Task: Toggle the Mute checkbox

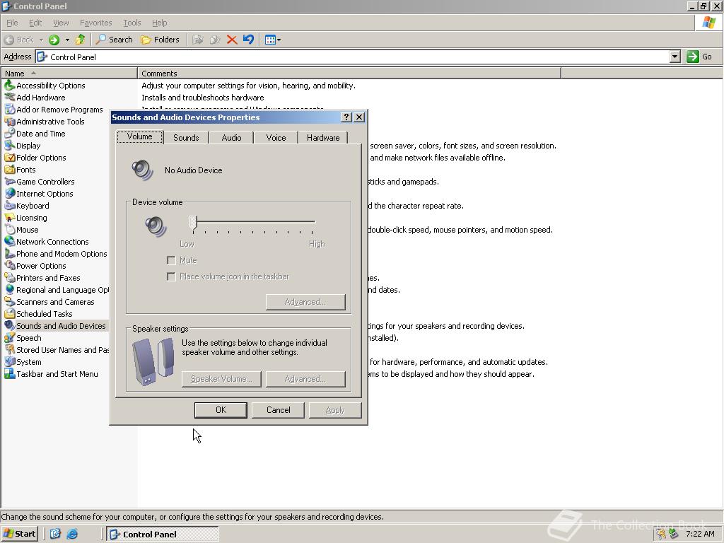Action: (x=171, y=260)
